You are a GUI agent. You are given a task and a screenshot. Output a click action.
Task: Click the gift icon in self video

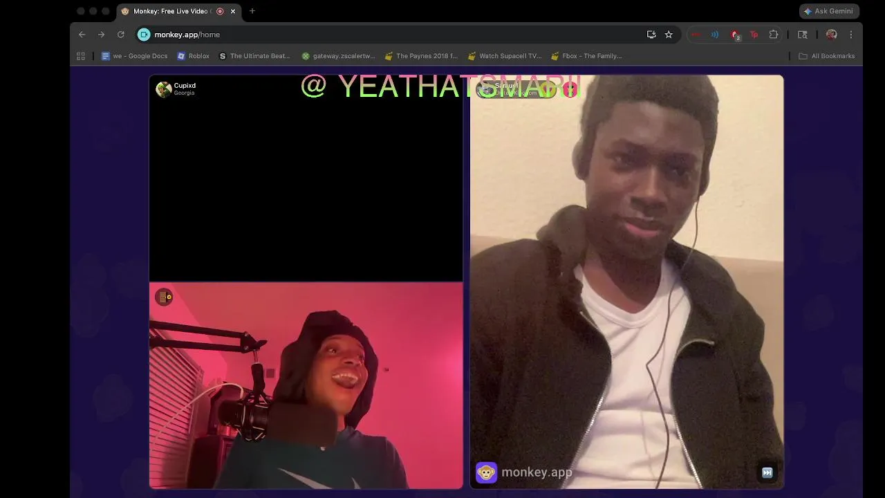pos(164,297)
